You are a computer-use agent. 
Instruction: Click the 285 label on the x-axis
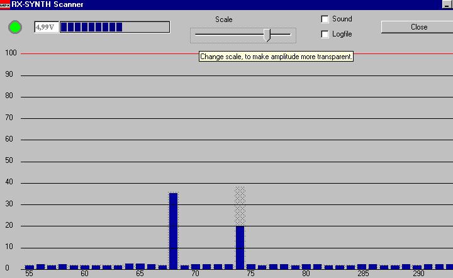[363, 274]
